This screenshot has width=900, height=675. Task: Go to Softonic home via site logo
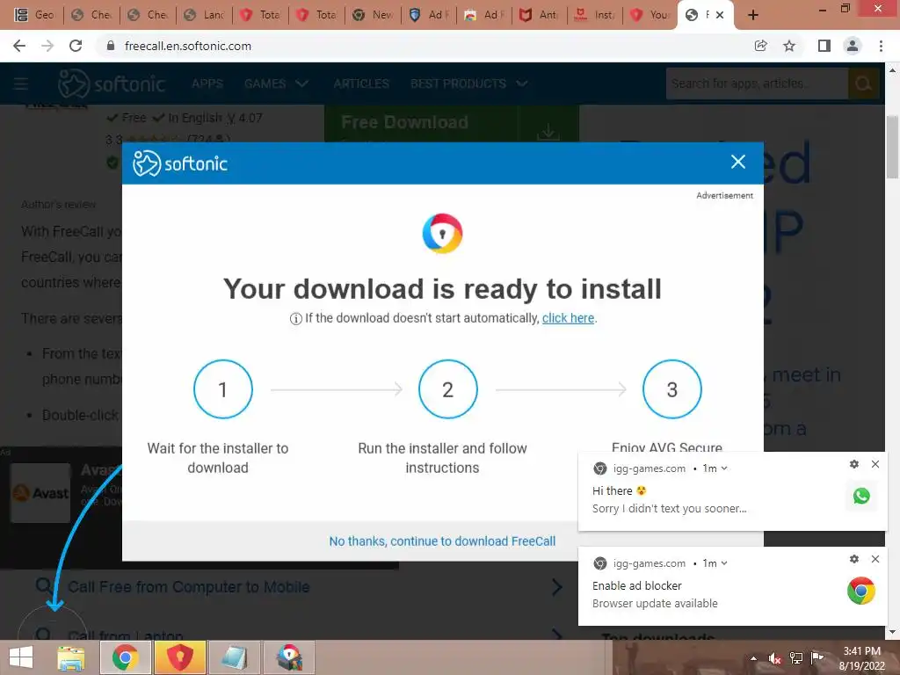tap(112, 83)
